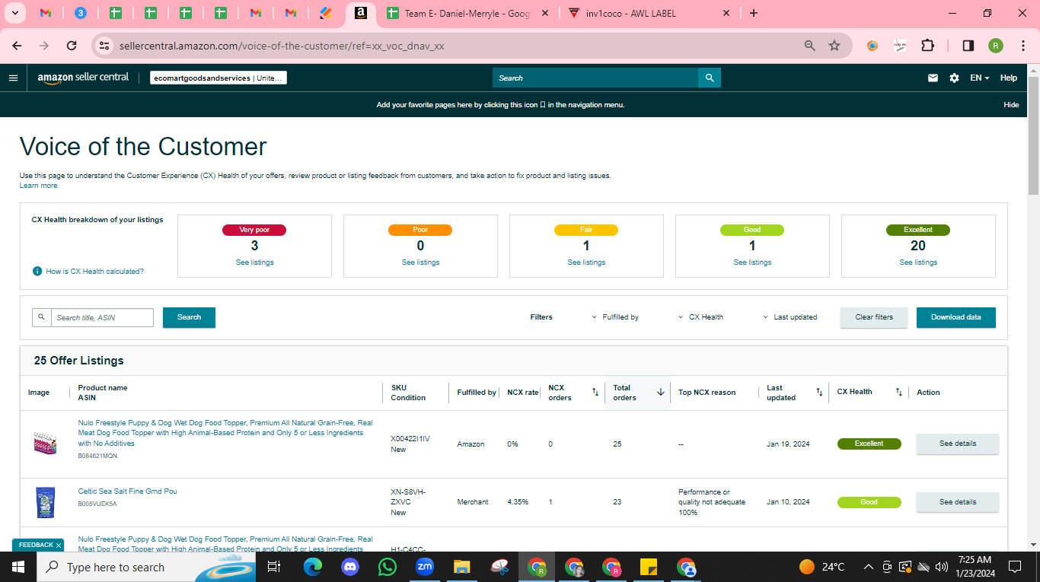Open Chrome three-dot menu
The height and width of the screenshot is (582, 1040).
tap(1023, 46)
